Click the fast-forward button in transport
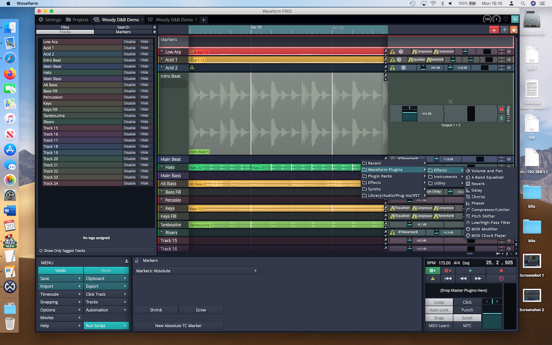This screenshot has height=345, width=552. coord(478,278)
